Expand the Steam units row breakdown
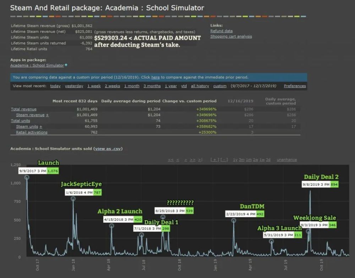 point(41,126)
